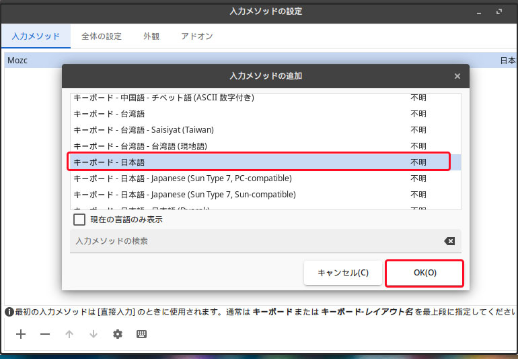Screen dimensions: 518x359
Task: Click the キャンセル(C) button
Action: point(342,273)
